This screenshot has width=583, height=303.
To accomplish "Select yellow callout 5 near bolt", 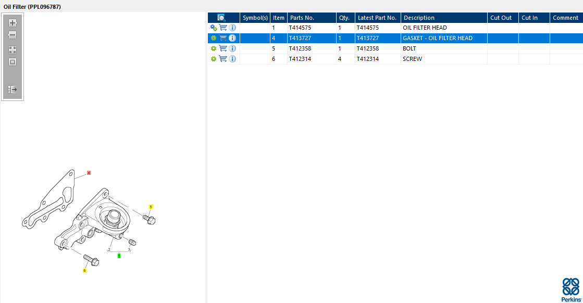I will pyautogui.click(x=151, y=207).
